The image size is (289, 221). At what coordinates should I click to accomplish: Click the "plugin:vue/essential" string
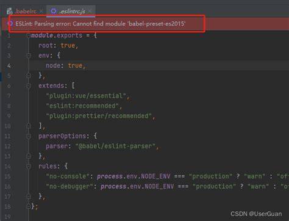[x=86, y=96]
